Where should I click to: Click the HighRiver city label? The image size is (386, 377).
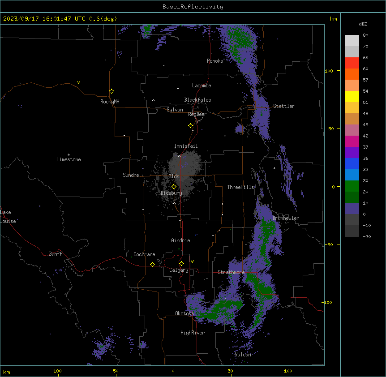193,333
